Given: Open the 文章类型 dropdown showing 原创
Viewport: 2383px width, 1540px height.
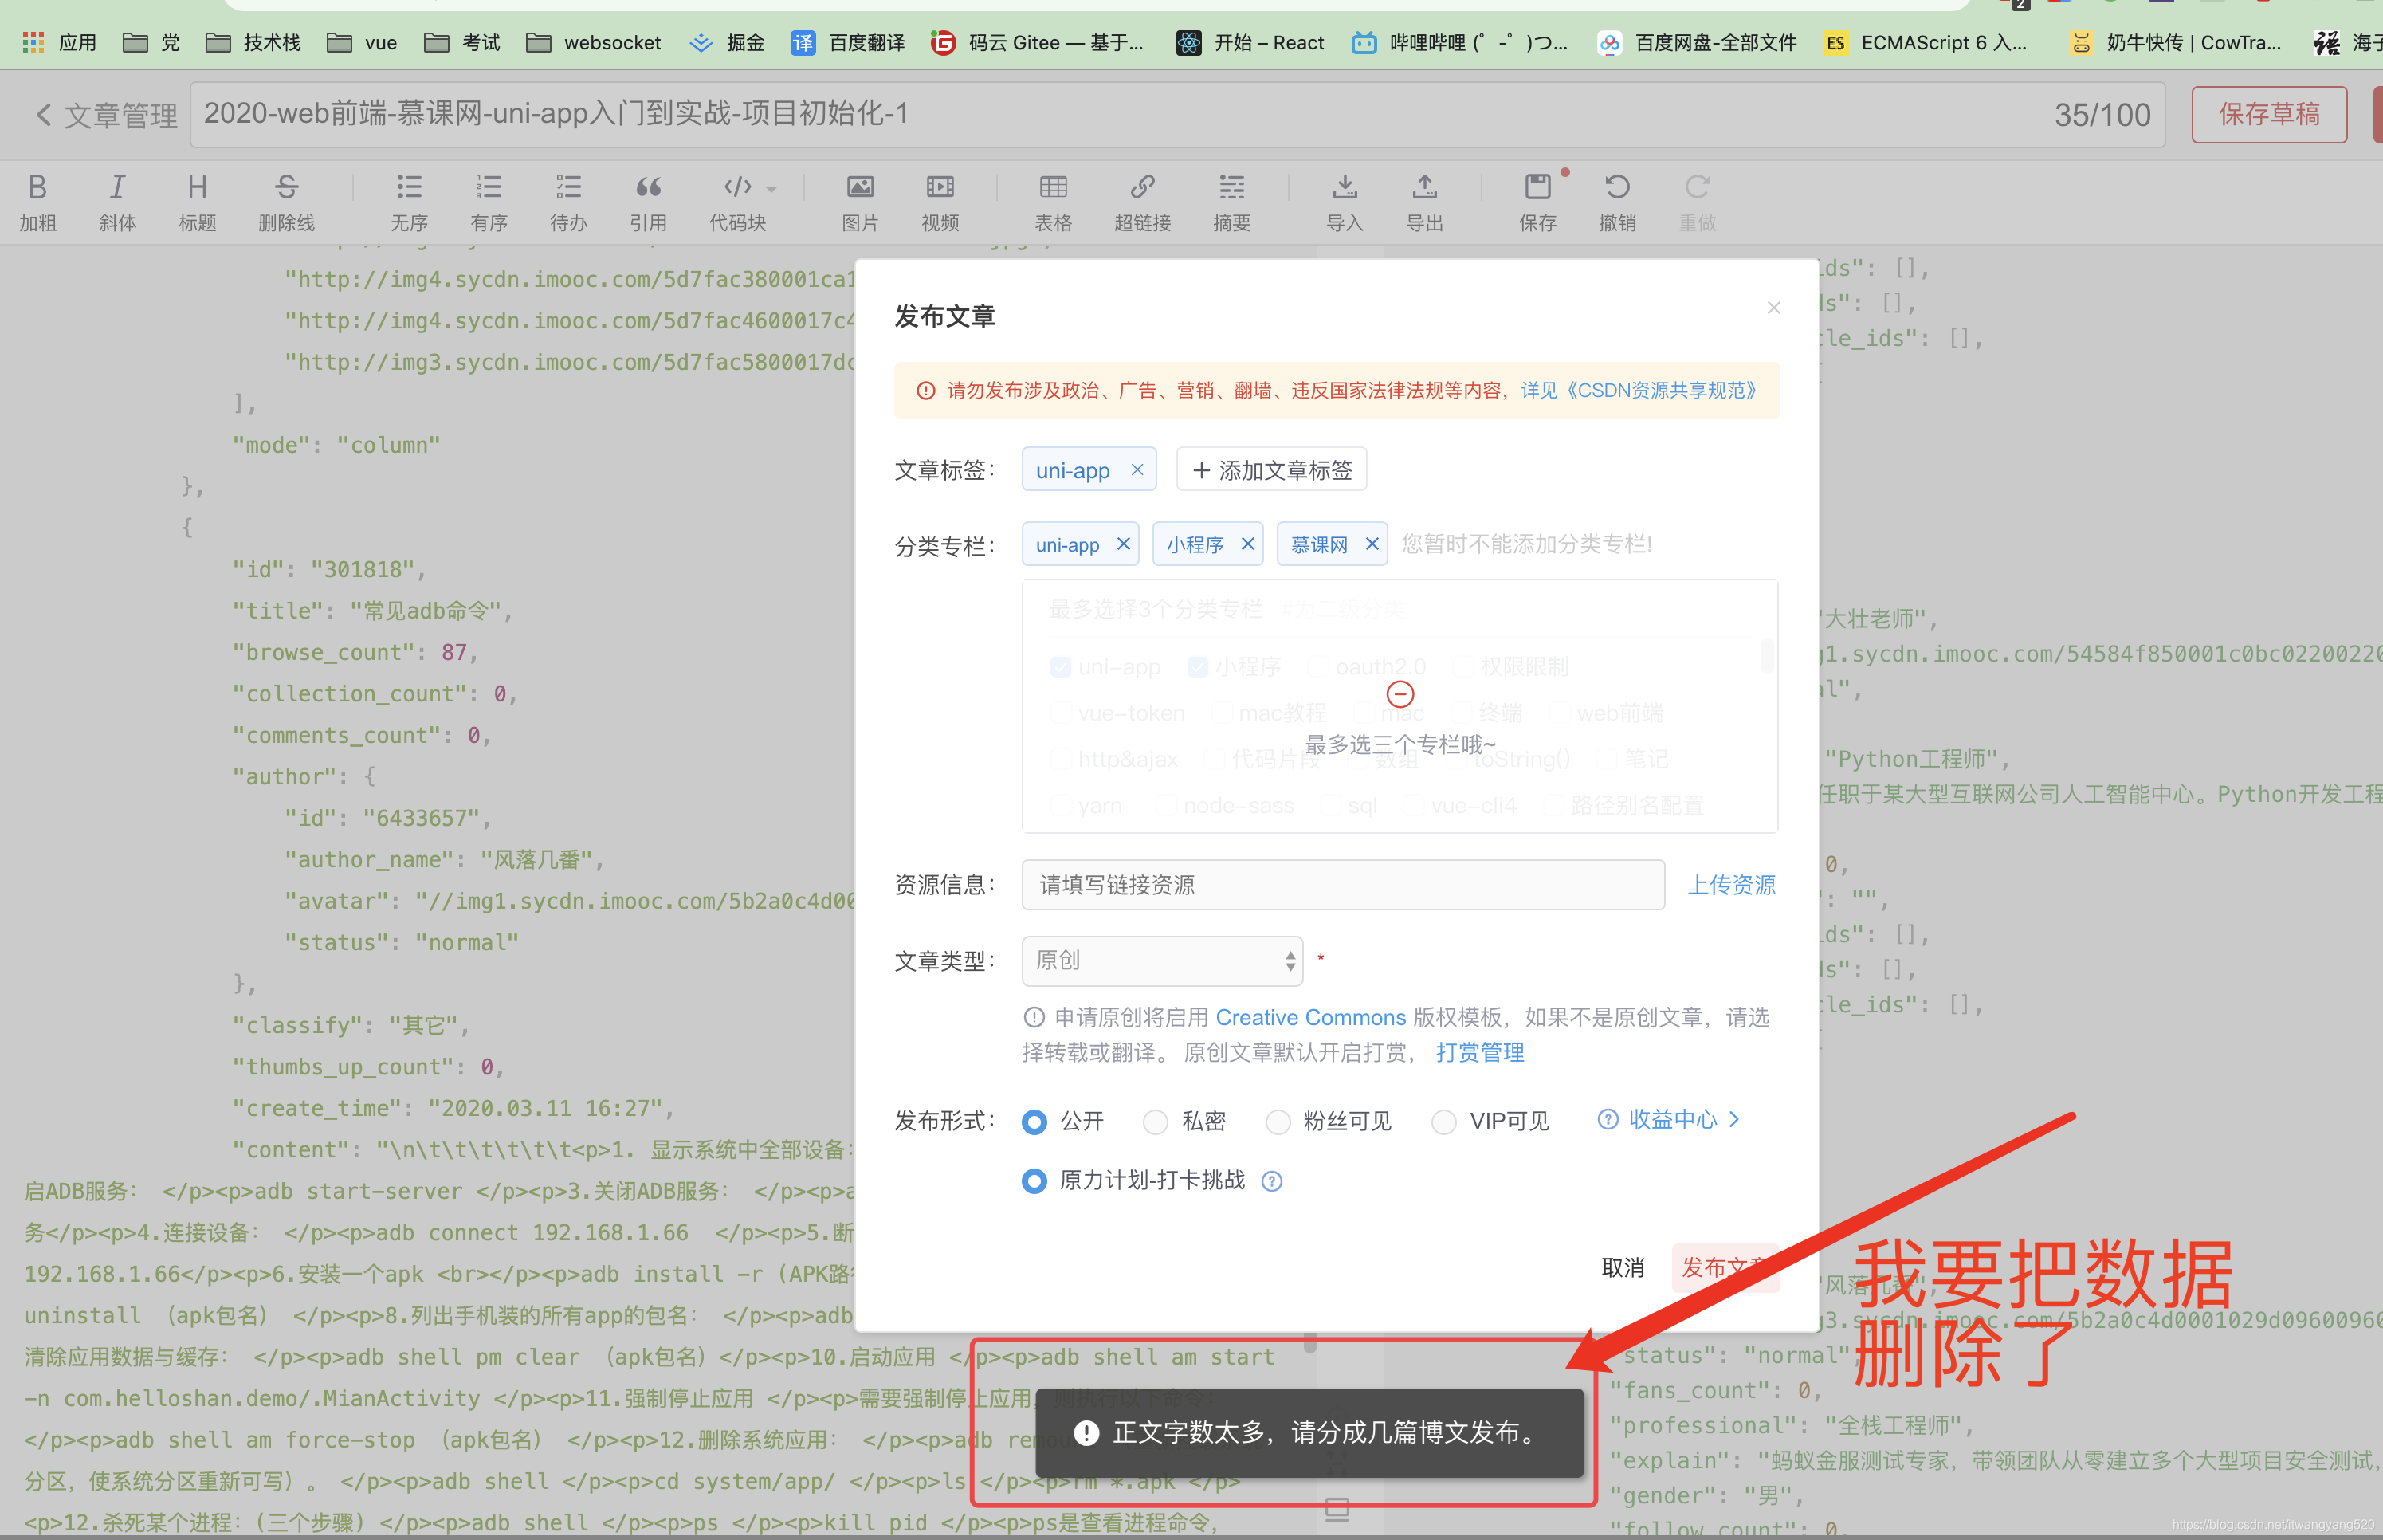Looking at the screenshot, I should (1161, 961).
